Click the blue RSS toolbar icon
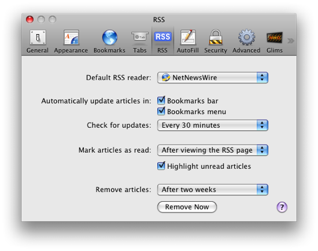The width and height of the screenshot is (318, 251). pyautogui.click(x=162, y=37)
